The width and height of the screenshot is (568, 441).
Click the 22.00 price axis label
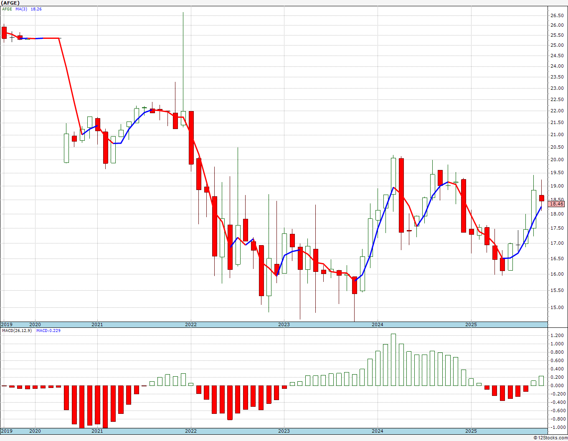coord(557,111)
